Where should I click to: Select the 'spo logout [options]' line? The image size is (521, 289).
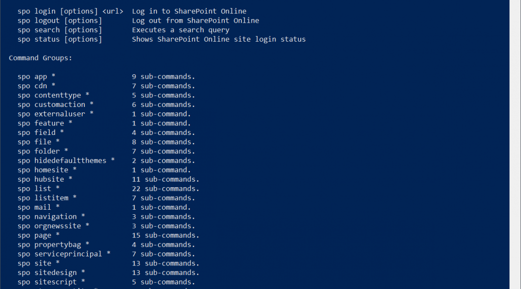tap(60, 21)
